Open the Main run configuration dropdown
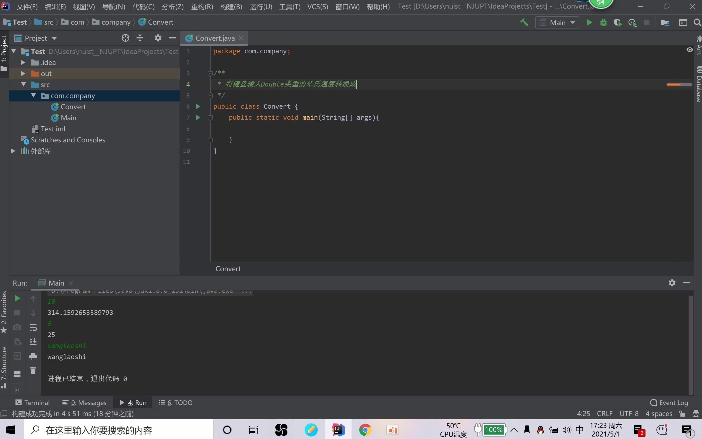This screenshot has height=439, width=702. pos(557,22)
